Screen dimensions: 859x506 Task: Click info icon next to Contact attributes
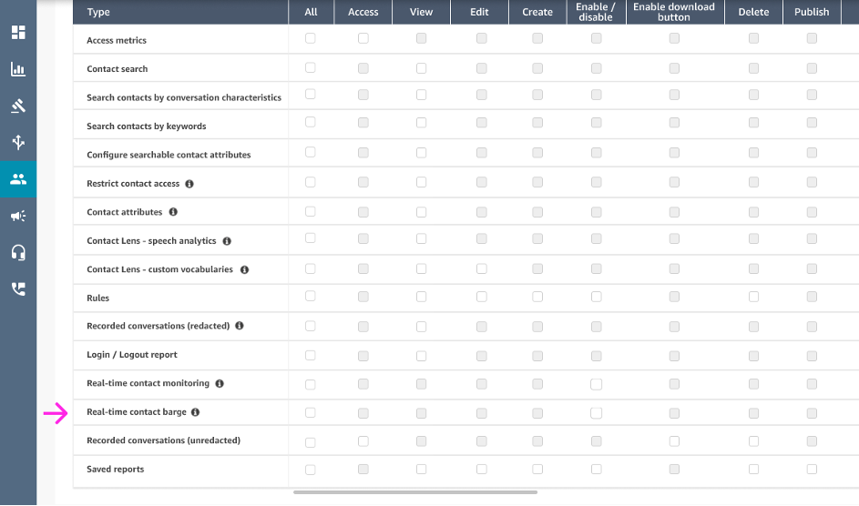[173, 212]
